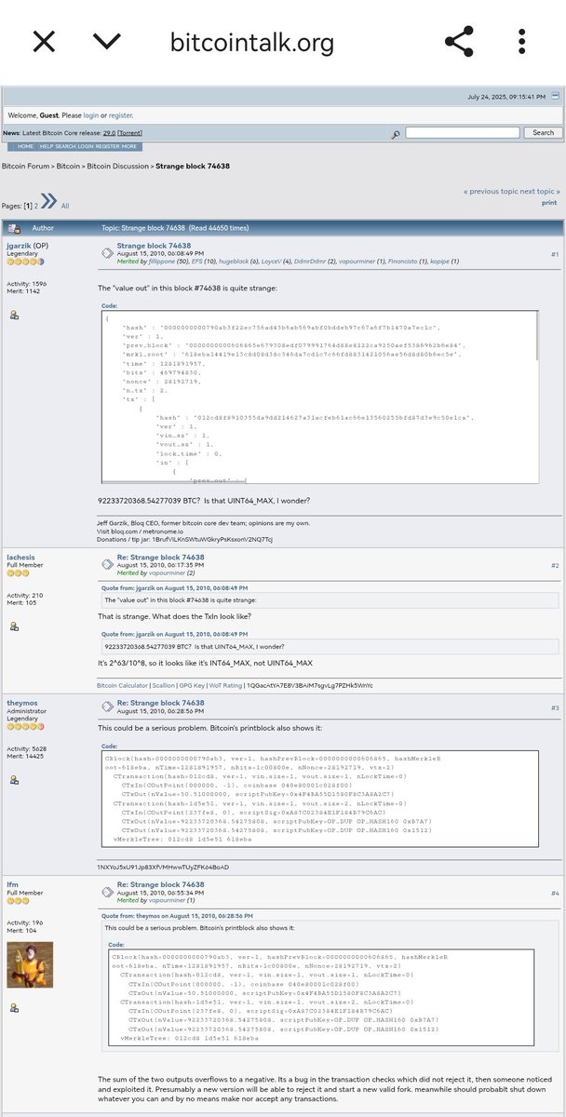Open post permalink #3
566x1117 pixels.
(x=555, y=707)
